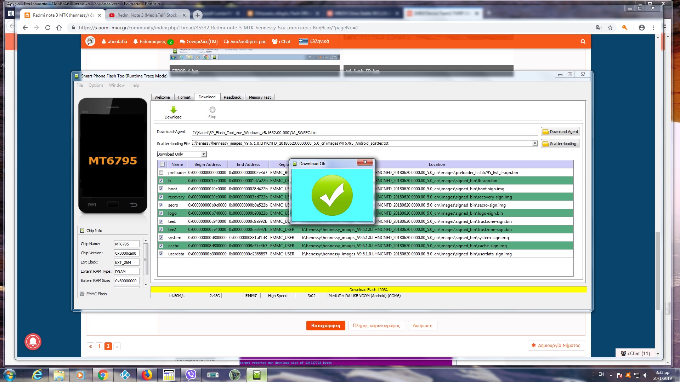Expand the cChat (11) panel arrow

(x=658, y=354)
